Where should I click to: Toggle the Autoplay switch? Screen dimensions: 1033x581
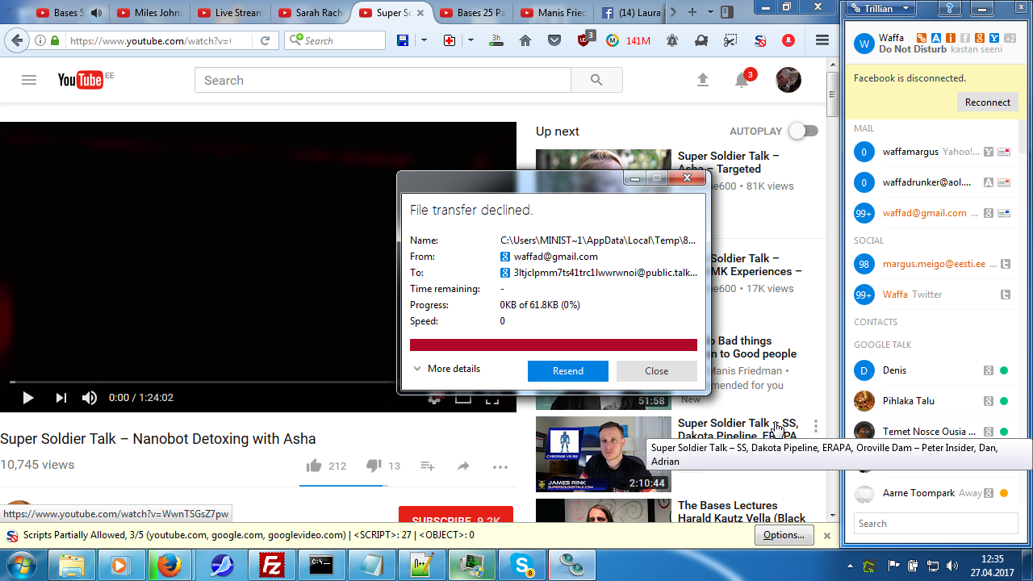click(803, 131)
